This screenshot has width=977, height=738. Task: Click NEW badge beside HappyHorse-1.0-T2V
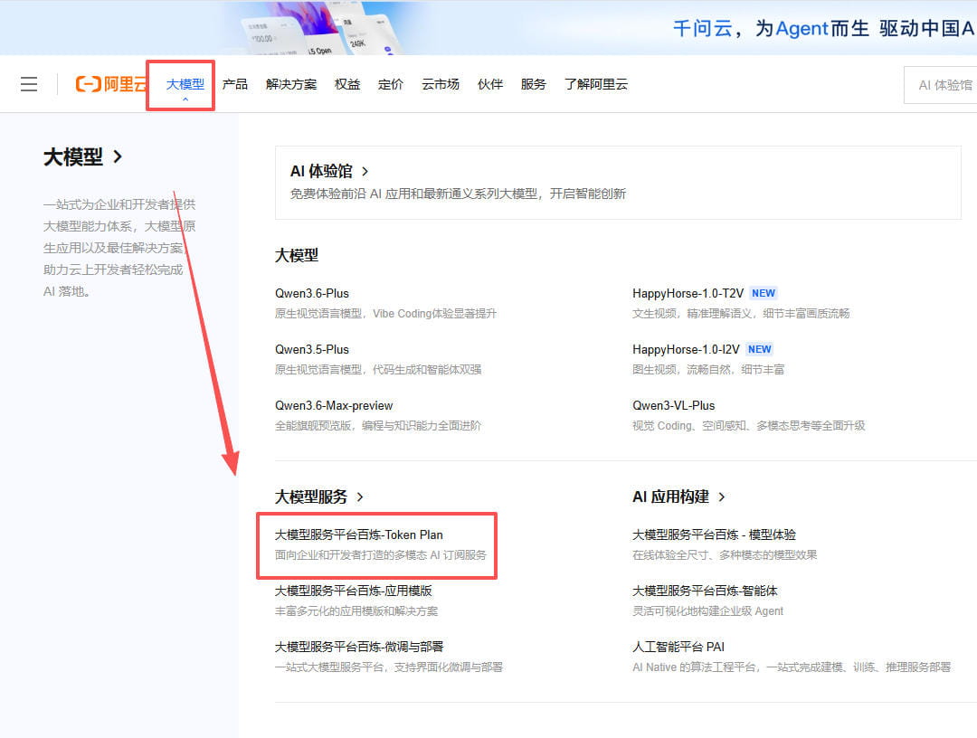(x=764, y=293)
